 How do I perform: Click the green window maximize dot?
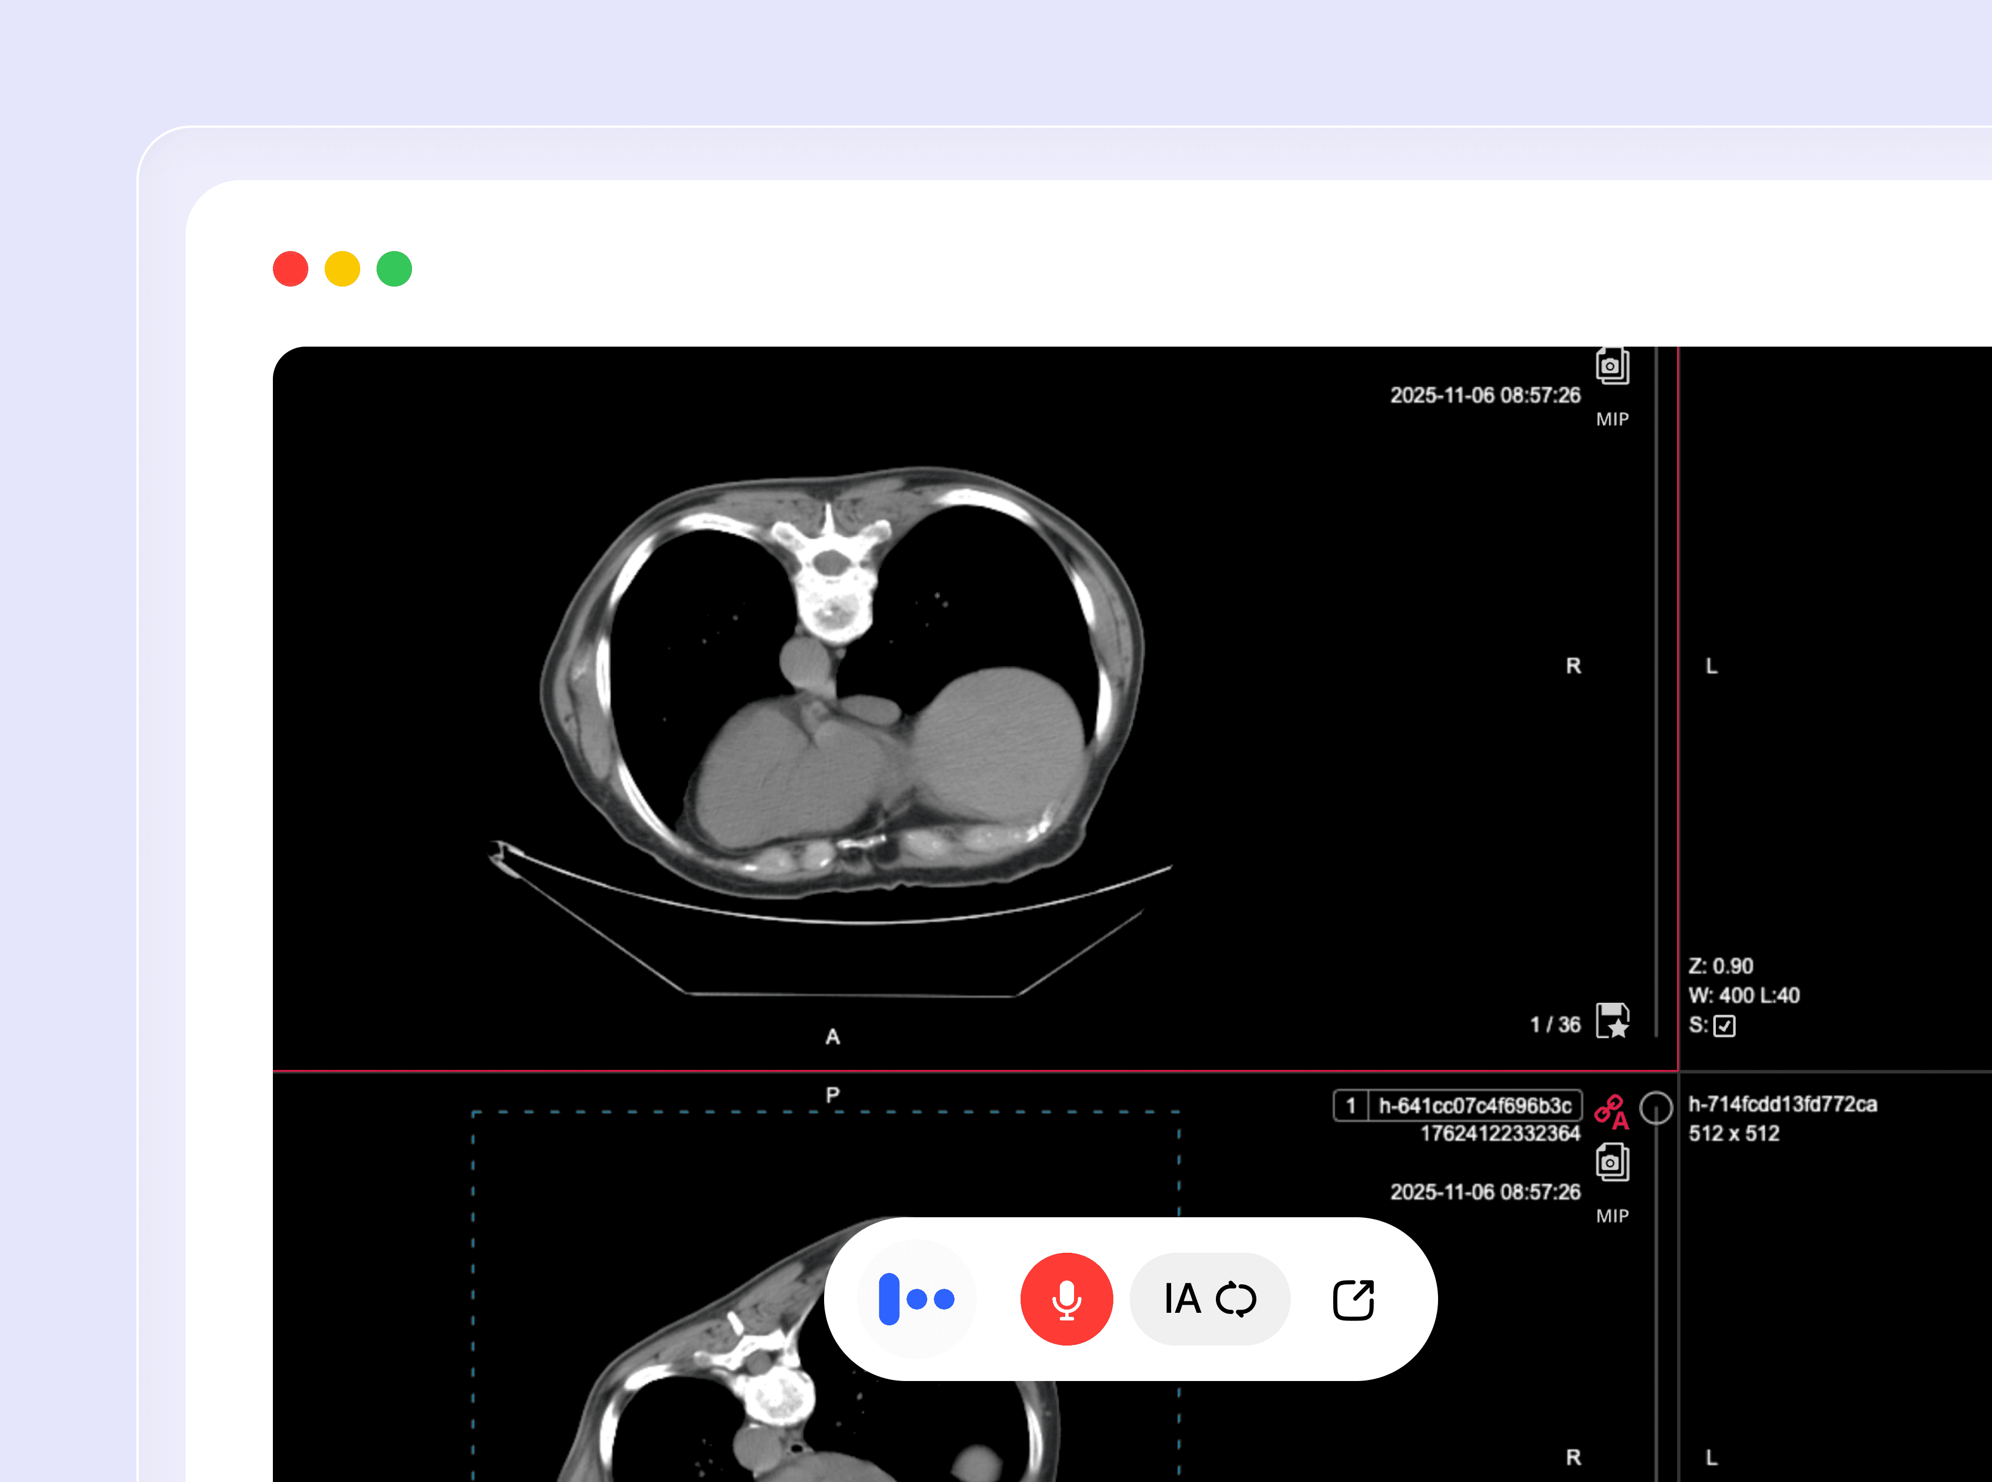(393, 269)
